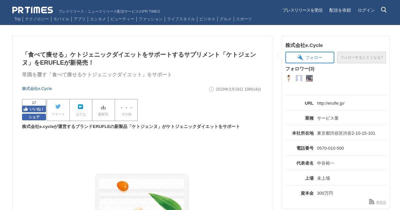View the first follower avatar

pos(289,78)
